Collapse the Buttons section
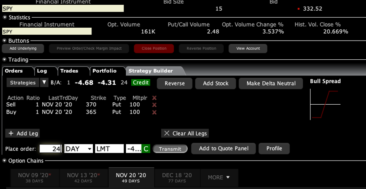The width and height of the screenshot is (366, 189). (x=5, y=41)
